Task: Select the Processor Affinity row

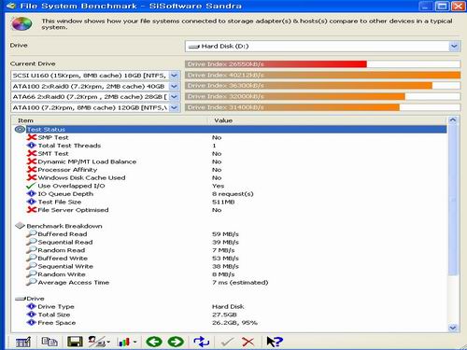Action: (231, 170)
